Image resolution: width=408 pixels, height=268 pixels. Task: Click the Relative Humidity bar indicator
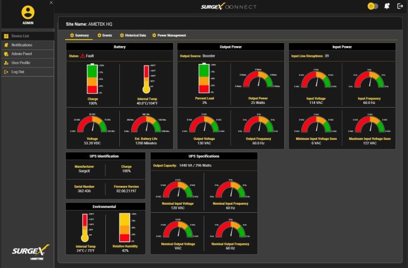pyautogui.click(x=125, y=227)
